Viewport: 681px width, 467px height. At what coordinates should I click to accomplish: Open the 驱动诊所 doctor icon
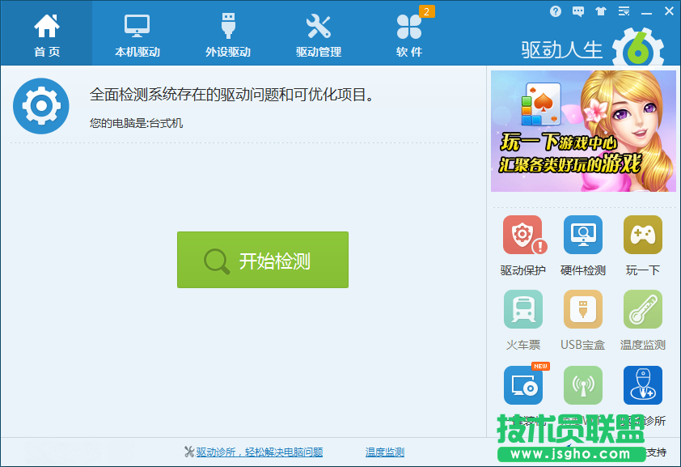coord(643,385)
